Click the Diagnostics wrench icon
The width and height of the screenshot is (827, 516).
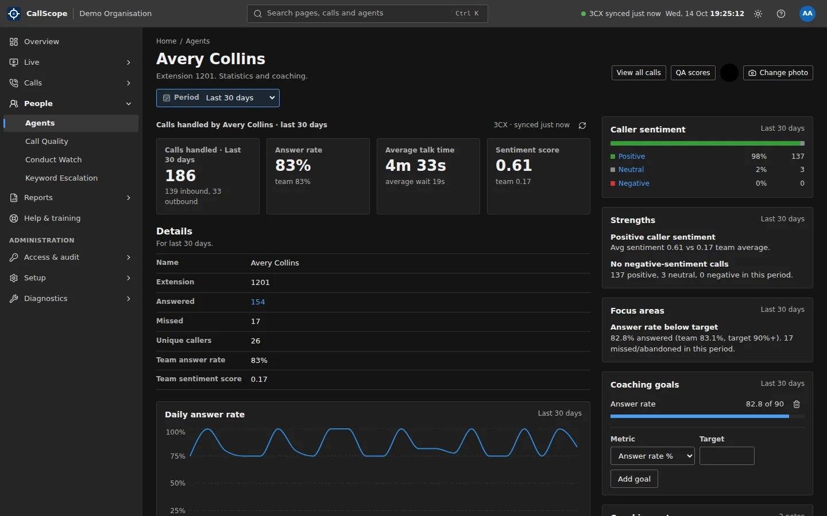point(14,299)
